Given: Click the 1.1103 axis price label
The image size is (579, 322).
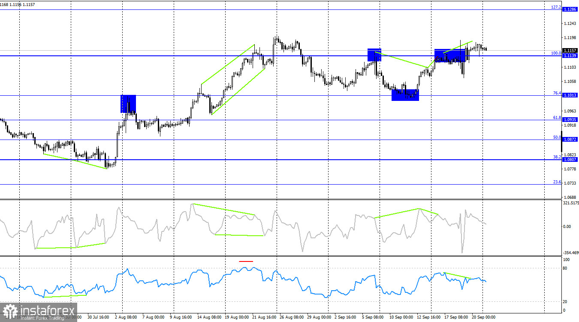Looking at the screenshot, I should pos(570,67).
